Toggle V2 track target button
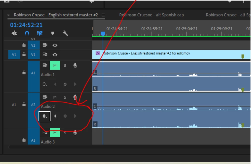251x164 pixels. coord(33,45)
